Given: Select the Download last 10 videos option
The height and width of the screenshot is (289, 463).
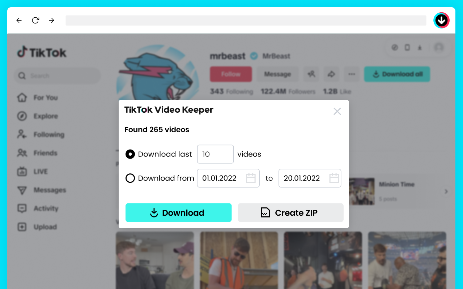Looking at the screenshot, I should click(130, 154).
